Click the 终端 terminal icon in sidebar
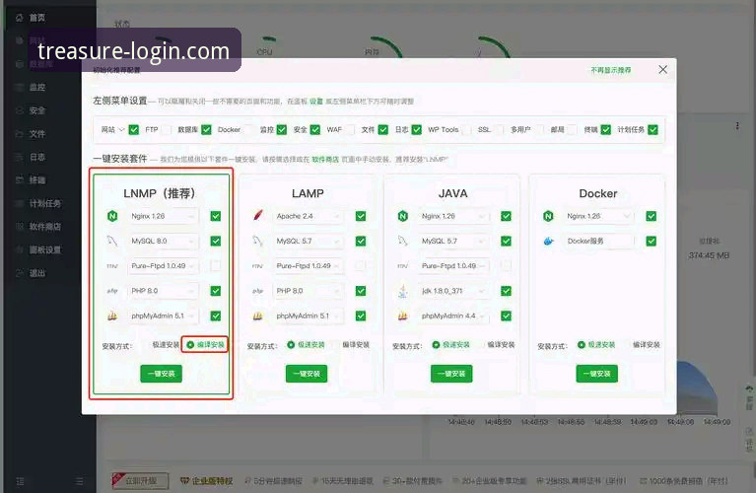756x493 pixels. pyautogui.click(x=20, y=179)
